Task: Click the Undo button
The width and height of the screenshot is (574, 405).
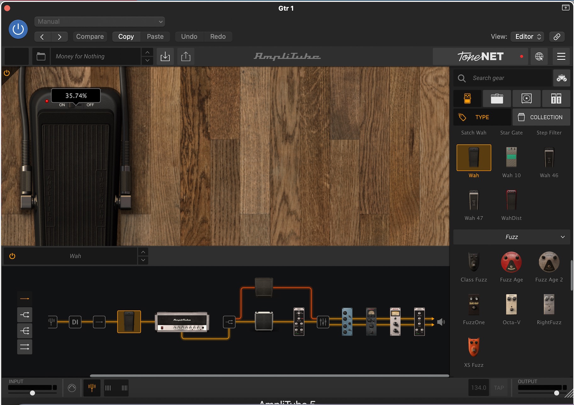Action: (189, 36)
